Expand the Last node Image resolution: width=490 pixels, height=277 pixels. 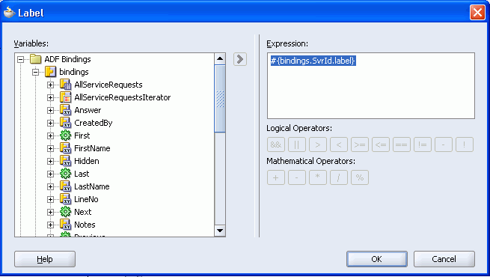pos(50,174)
